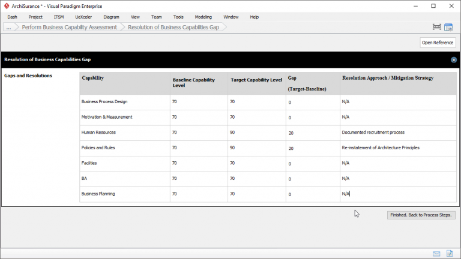The height and width of the screenshot is (259, 461).
Task: Click the Facilities baseline capability level cell
Action: [198, 163]
